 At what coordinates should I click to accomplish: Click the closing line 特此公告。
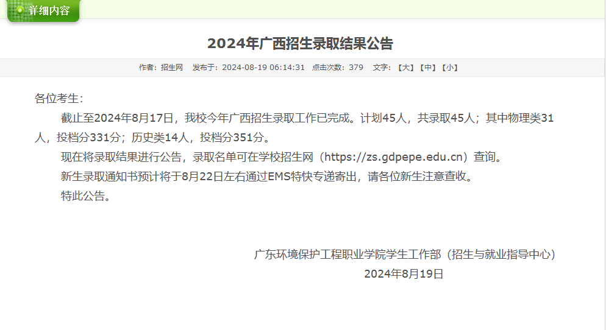coord(85,196)
